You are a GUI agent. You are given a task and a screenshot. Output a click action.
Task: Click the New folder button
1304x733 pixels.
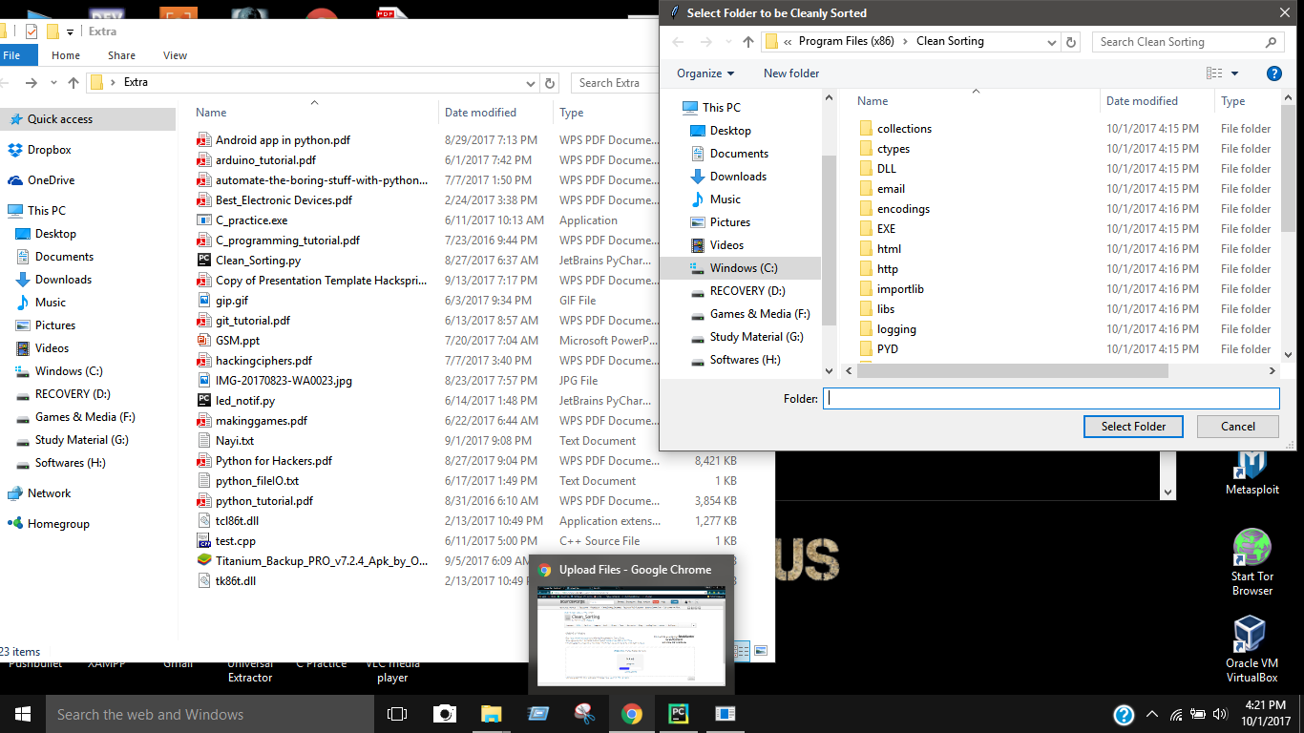click(x=791, y=73)
